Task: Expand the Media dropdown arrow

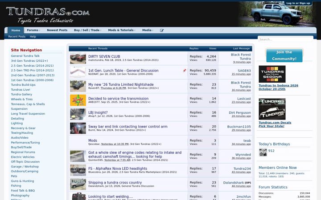Action: point(152,30)
